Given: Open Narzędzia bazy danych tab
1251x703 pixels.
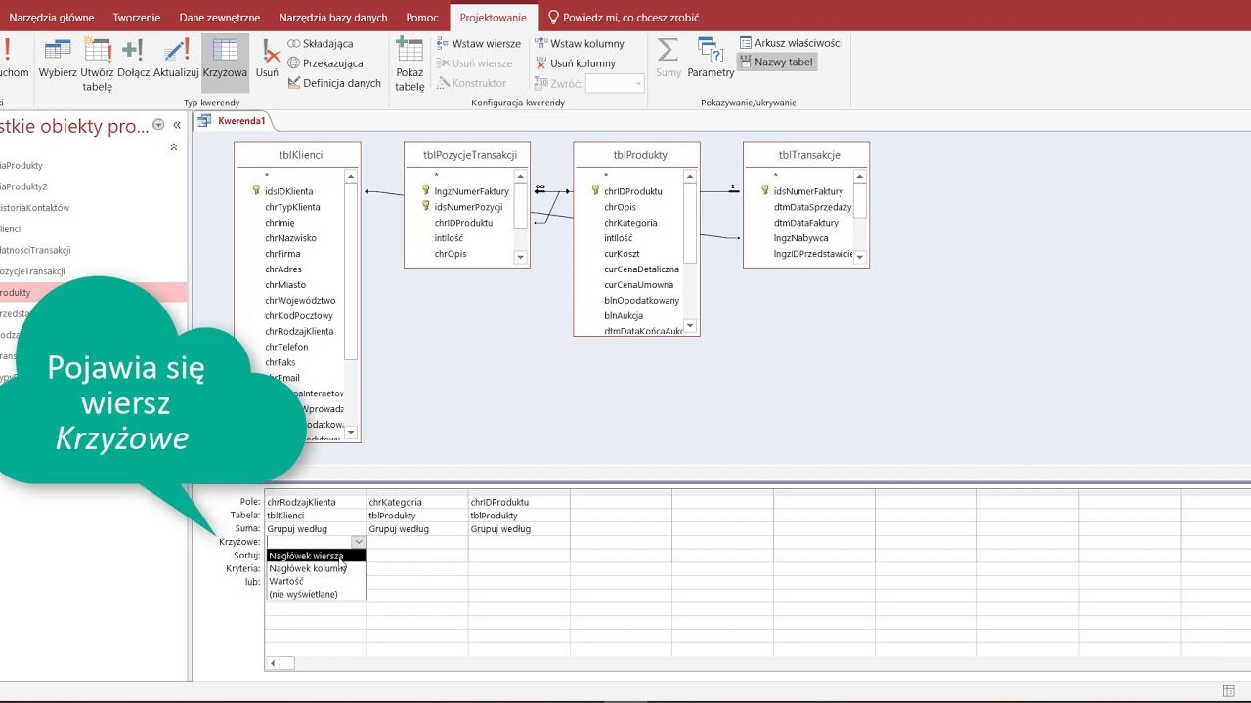Looking at the screenshot, I should [333, 18].
